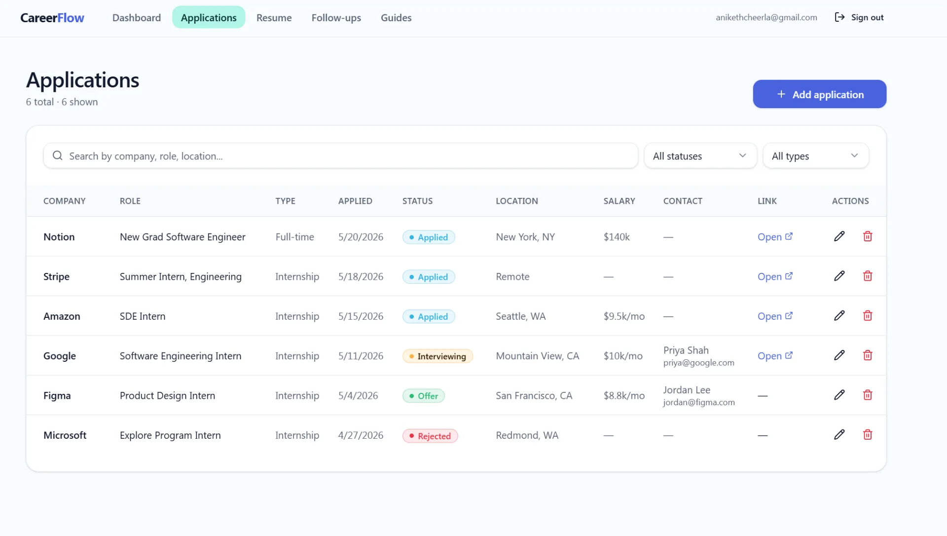Image resolution: width=947 pixels, height=536 pixels.
Task: Select the Amazon company name
Action: 62,316
